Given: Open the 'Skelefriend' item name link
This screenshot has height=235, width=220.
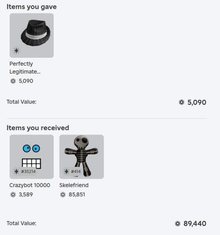Looking at the screenshot, I should point(74,185).
